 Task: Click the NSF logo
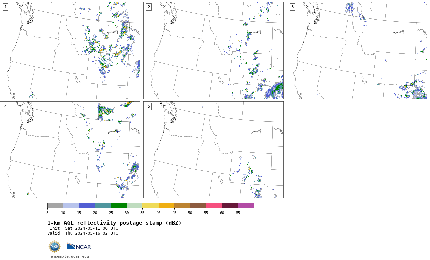coord(55,247)
